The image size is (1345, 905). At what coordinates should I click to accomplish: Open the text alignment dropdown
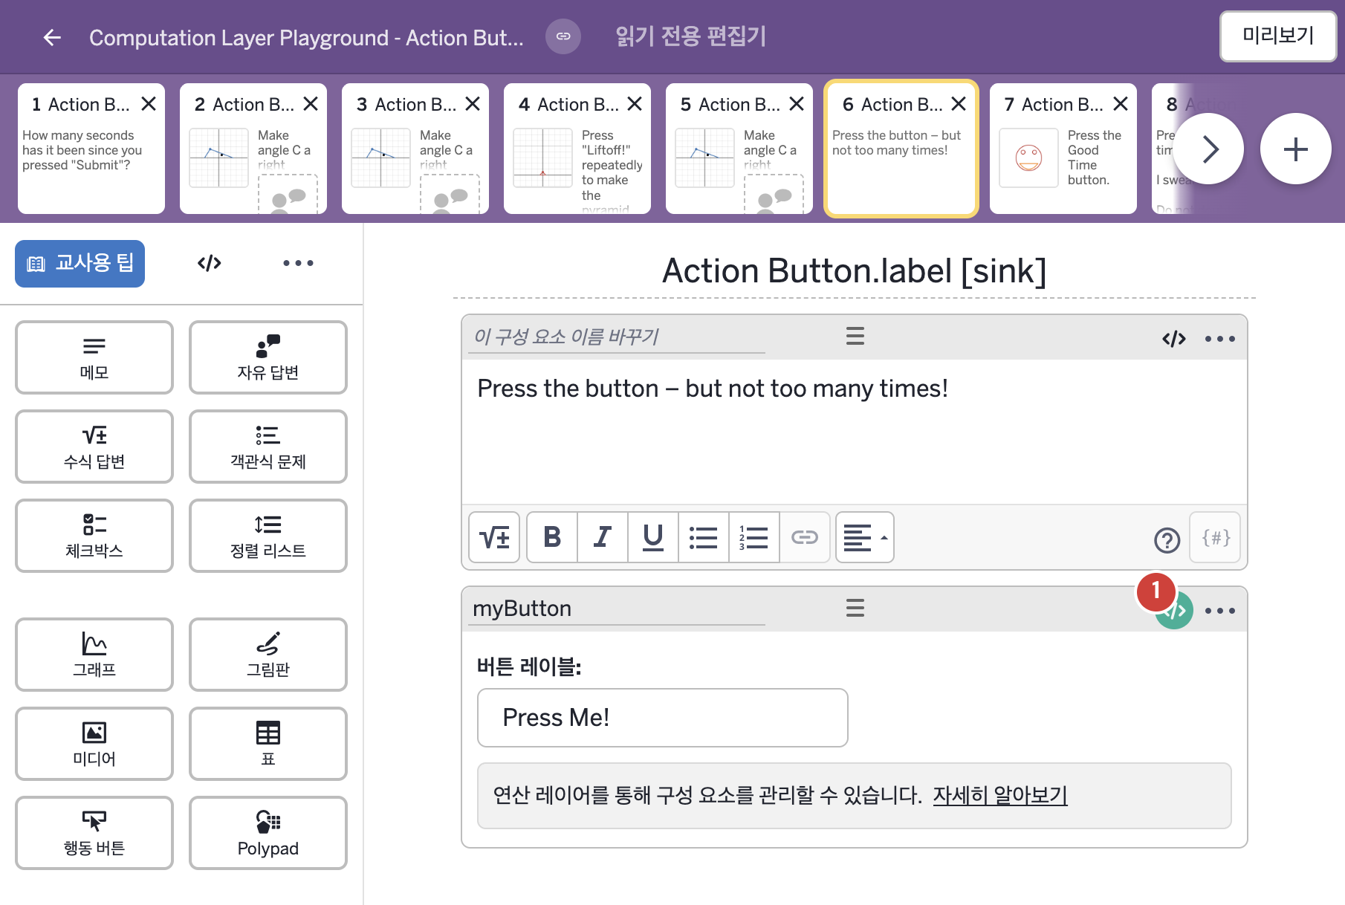[865, 537]
